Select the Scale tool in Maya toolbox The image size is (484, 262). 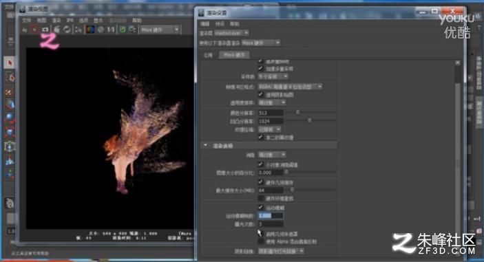10,133
